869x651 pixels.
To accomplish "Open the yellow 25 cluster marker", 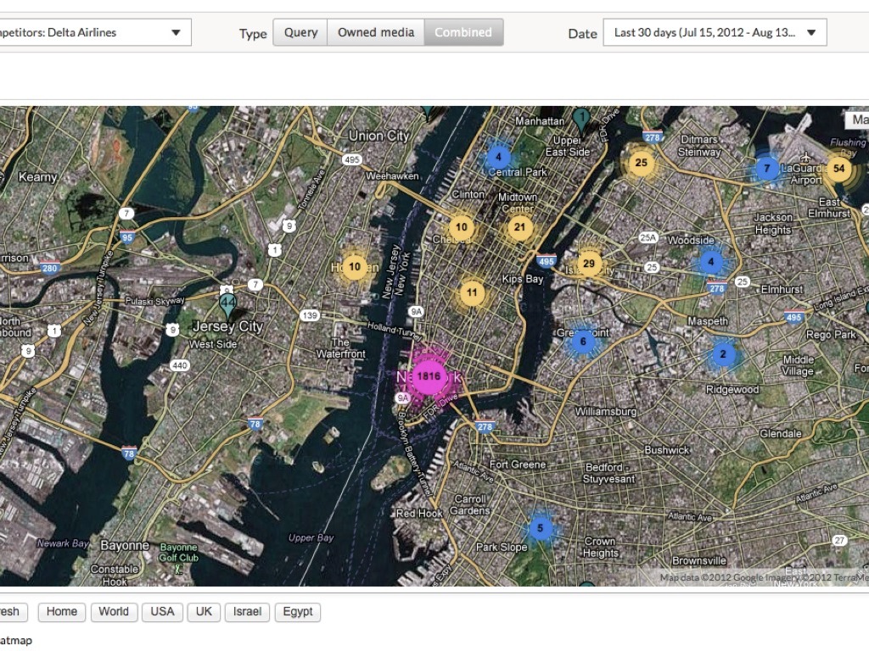I will tap(641, 163).
